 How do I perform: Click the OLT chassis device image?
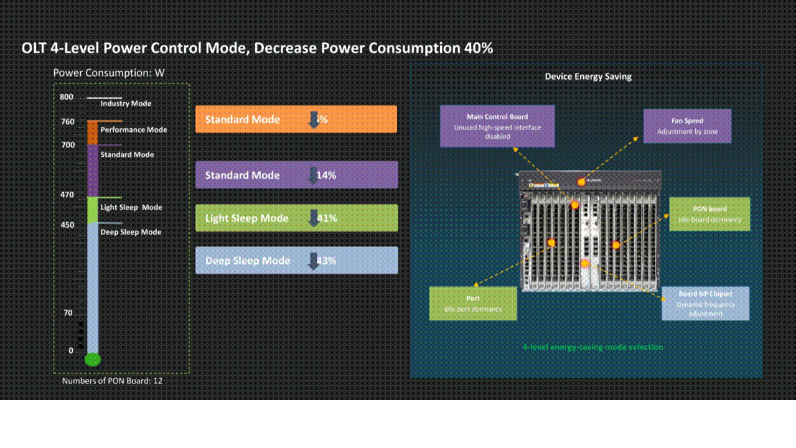click(x=590, y=231)
